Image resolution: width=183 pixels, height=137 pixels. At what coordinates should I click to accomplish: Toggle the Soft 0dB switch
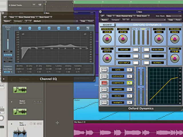136,50
